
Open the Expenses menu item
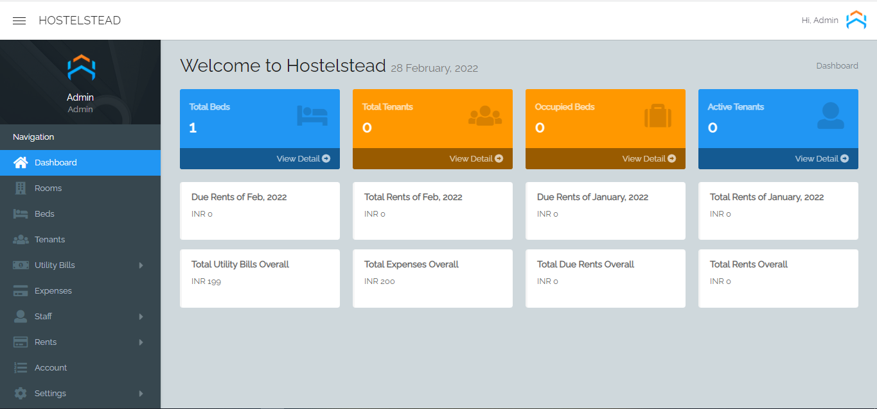tap(53, 290)
